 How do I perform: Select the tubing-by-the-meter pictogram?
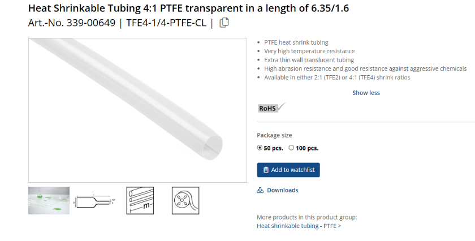pos(140,200)
